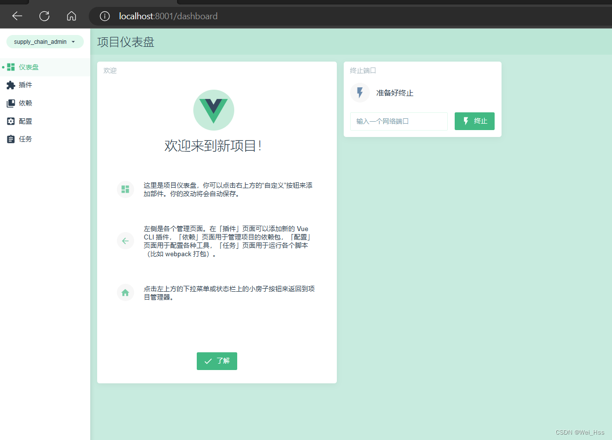Screen dimensions: 612x440
Task: Click the left-arrow tip icon
Action: pyautogui.click(x=125, y=241)
